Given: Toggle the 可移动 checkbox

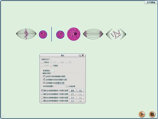Looking at the screenshot, I should click(42, 62).
